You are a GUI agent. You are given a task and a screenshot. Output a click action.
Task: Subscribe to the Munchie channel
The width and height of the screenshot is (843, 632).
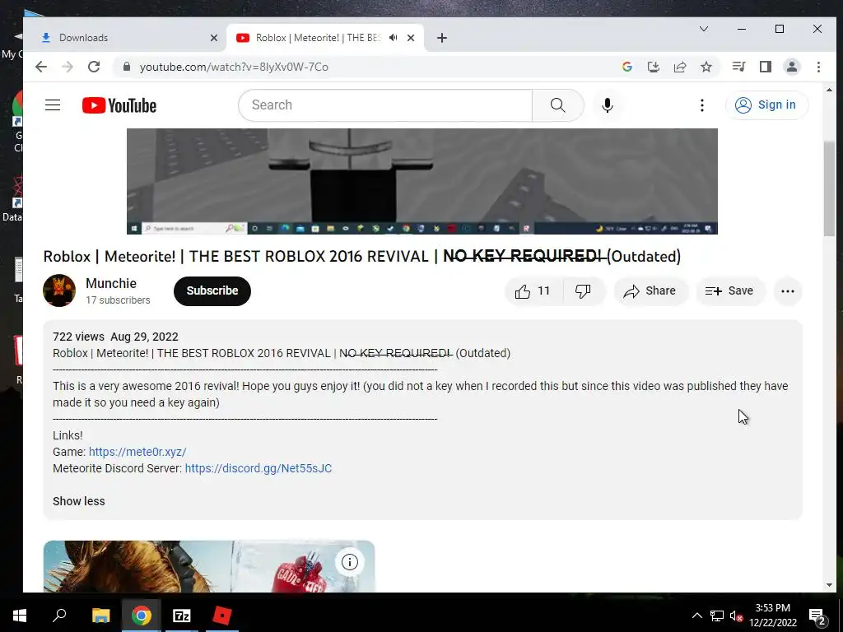(x=212, y=290)
